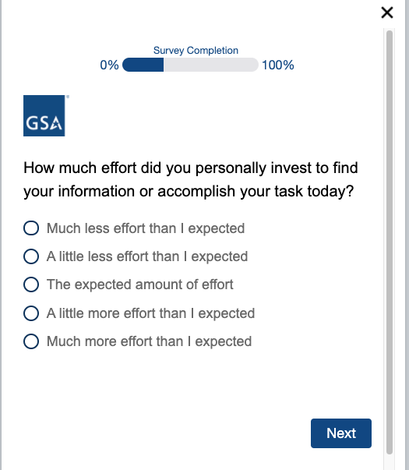
Task: Click the 'A little more effort than I expected' label text
Action: pos(150,313)
